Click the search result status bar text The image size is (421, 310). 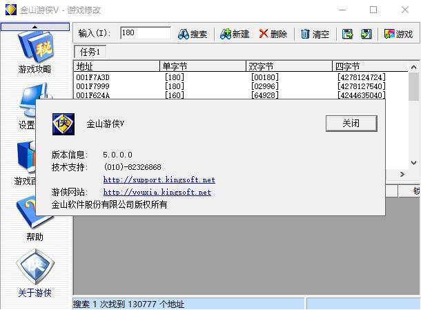[128, 304]
